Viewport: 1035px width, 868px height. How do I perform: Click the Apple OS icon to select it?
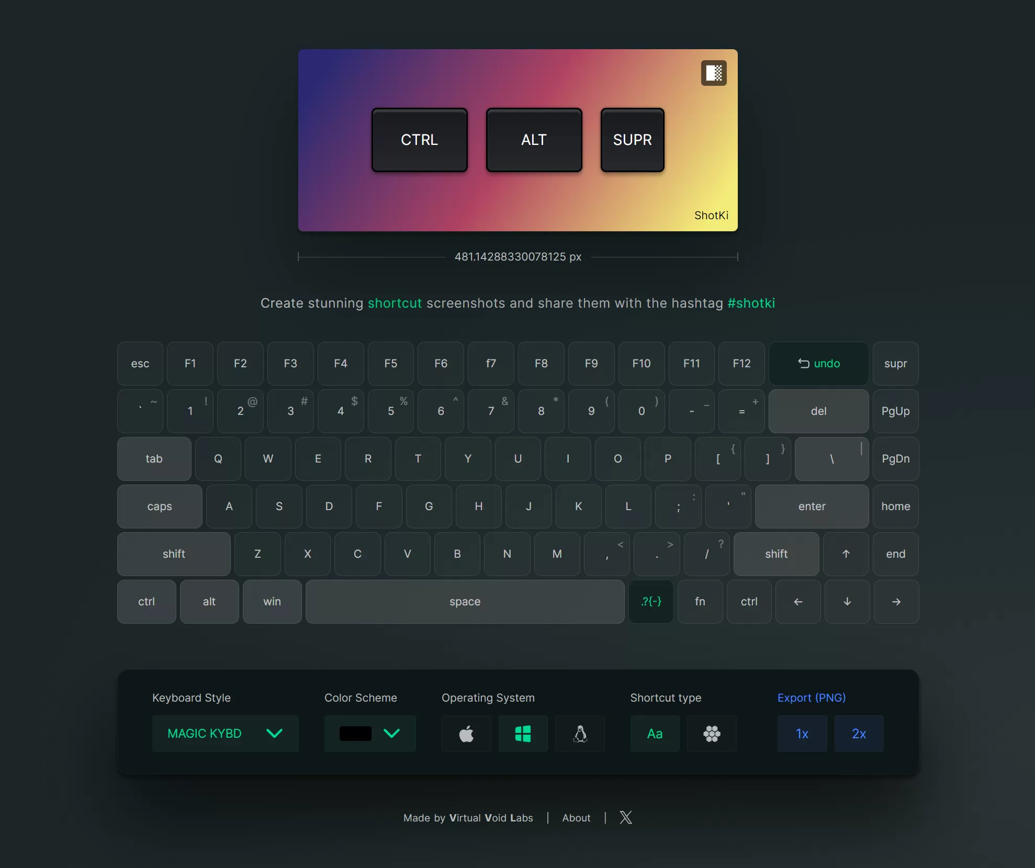(467, 735)
